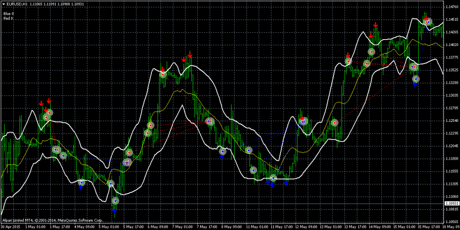Click the '30 Apr 2015' date label

pyautogui.click(x=10, y=227)
